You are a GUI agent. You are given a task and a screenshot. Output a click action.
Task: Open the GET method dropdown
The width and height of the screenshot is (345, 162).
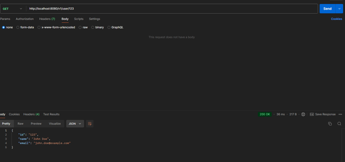pos(13,9)
